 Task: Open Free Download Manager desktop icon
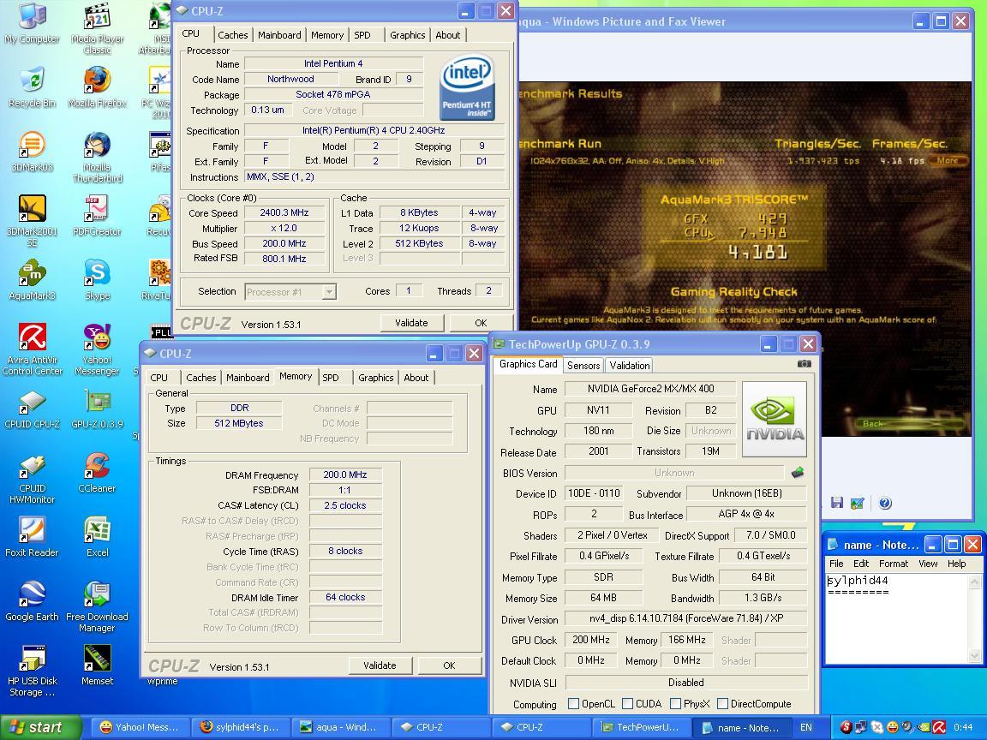click(x=97, y=606)
